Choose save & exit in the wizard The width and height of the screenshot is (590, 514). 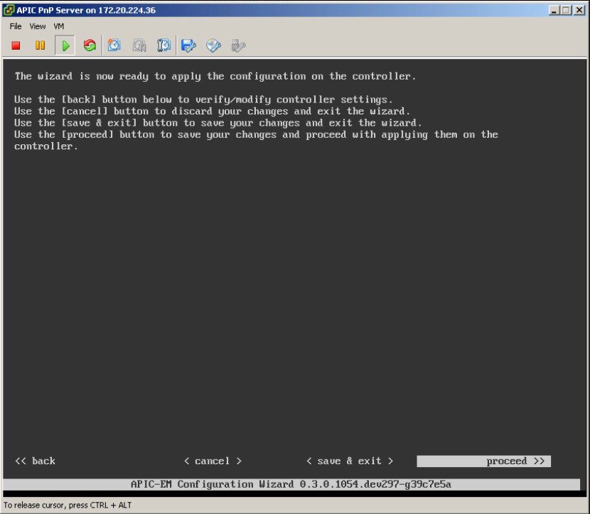pos(350,461)
